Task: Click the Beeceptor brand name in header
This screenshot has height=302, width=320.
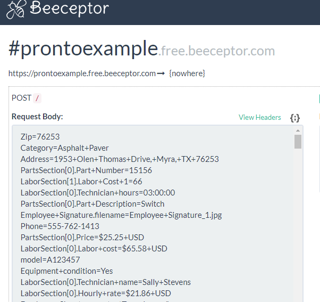Action: tap(70, 8)
